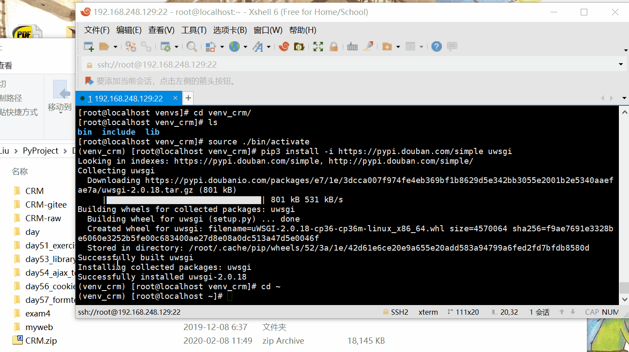The image size is (629, 352).
Task: Toggle the Full screen toolbar icon
Action: (x=318, y=47)
